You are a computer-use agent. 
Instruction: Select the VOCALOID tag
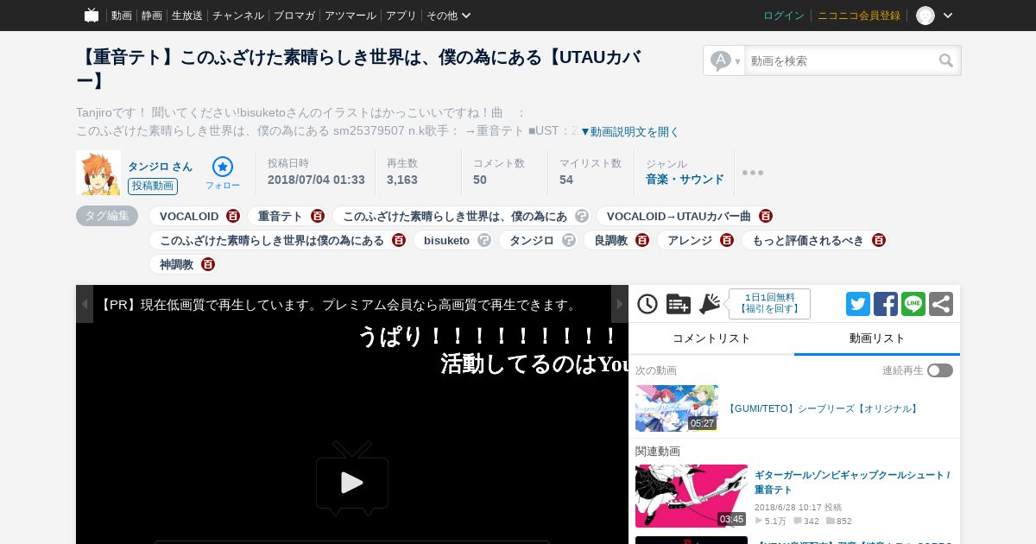189,216
